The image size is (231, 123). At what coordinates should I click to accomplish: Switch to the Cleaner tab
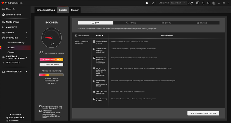click(75, 10)
